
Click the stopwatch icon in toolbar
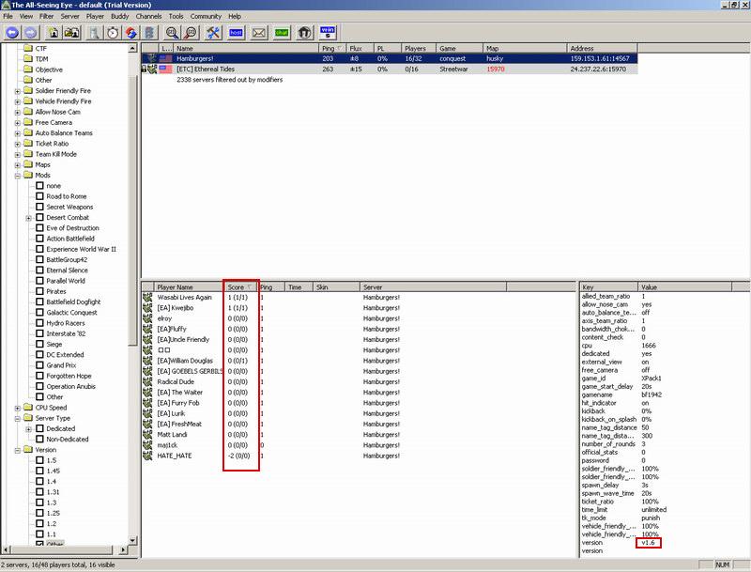(113, 32)
